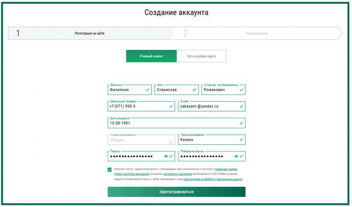Click the date of birth field 10-08-1991
The width and height of the screenshot is (352, 207).
176,123
